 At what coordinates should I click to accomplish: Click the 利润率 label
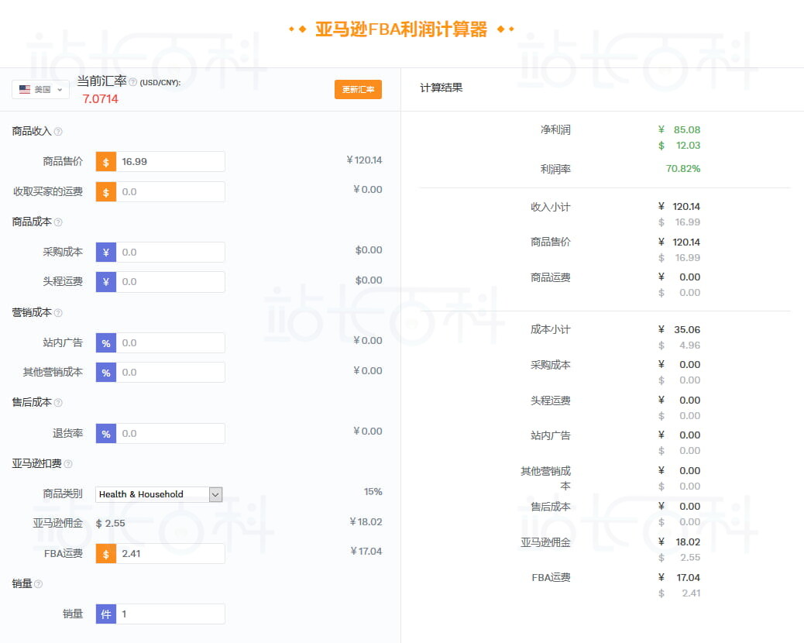coord(555,169)
